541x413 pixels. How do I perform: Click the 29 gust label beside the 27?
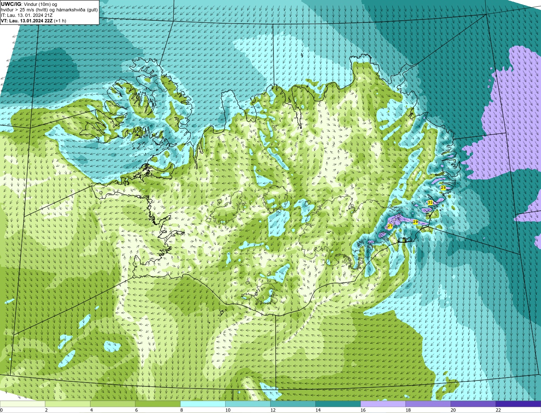(415, 222)
